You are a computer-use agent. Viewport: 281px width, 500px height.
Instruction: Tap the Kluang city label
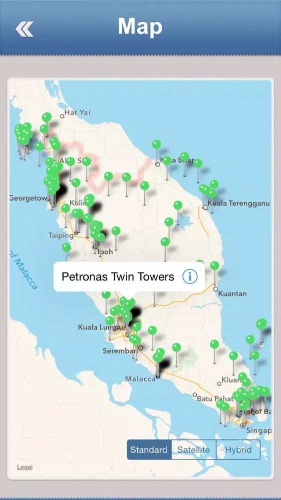[232, 380]
